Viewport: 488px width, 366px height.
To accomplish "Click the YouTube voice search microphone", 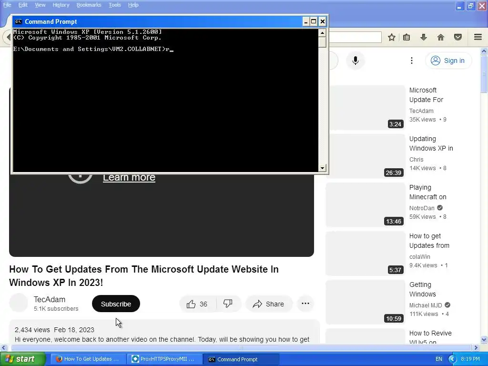I will [x=356, y=61].
